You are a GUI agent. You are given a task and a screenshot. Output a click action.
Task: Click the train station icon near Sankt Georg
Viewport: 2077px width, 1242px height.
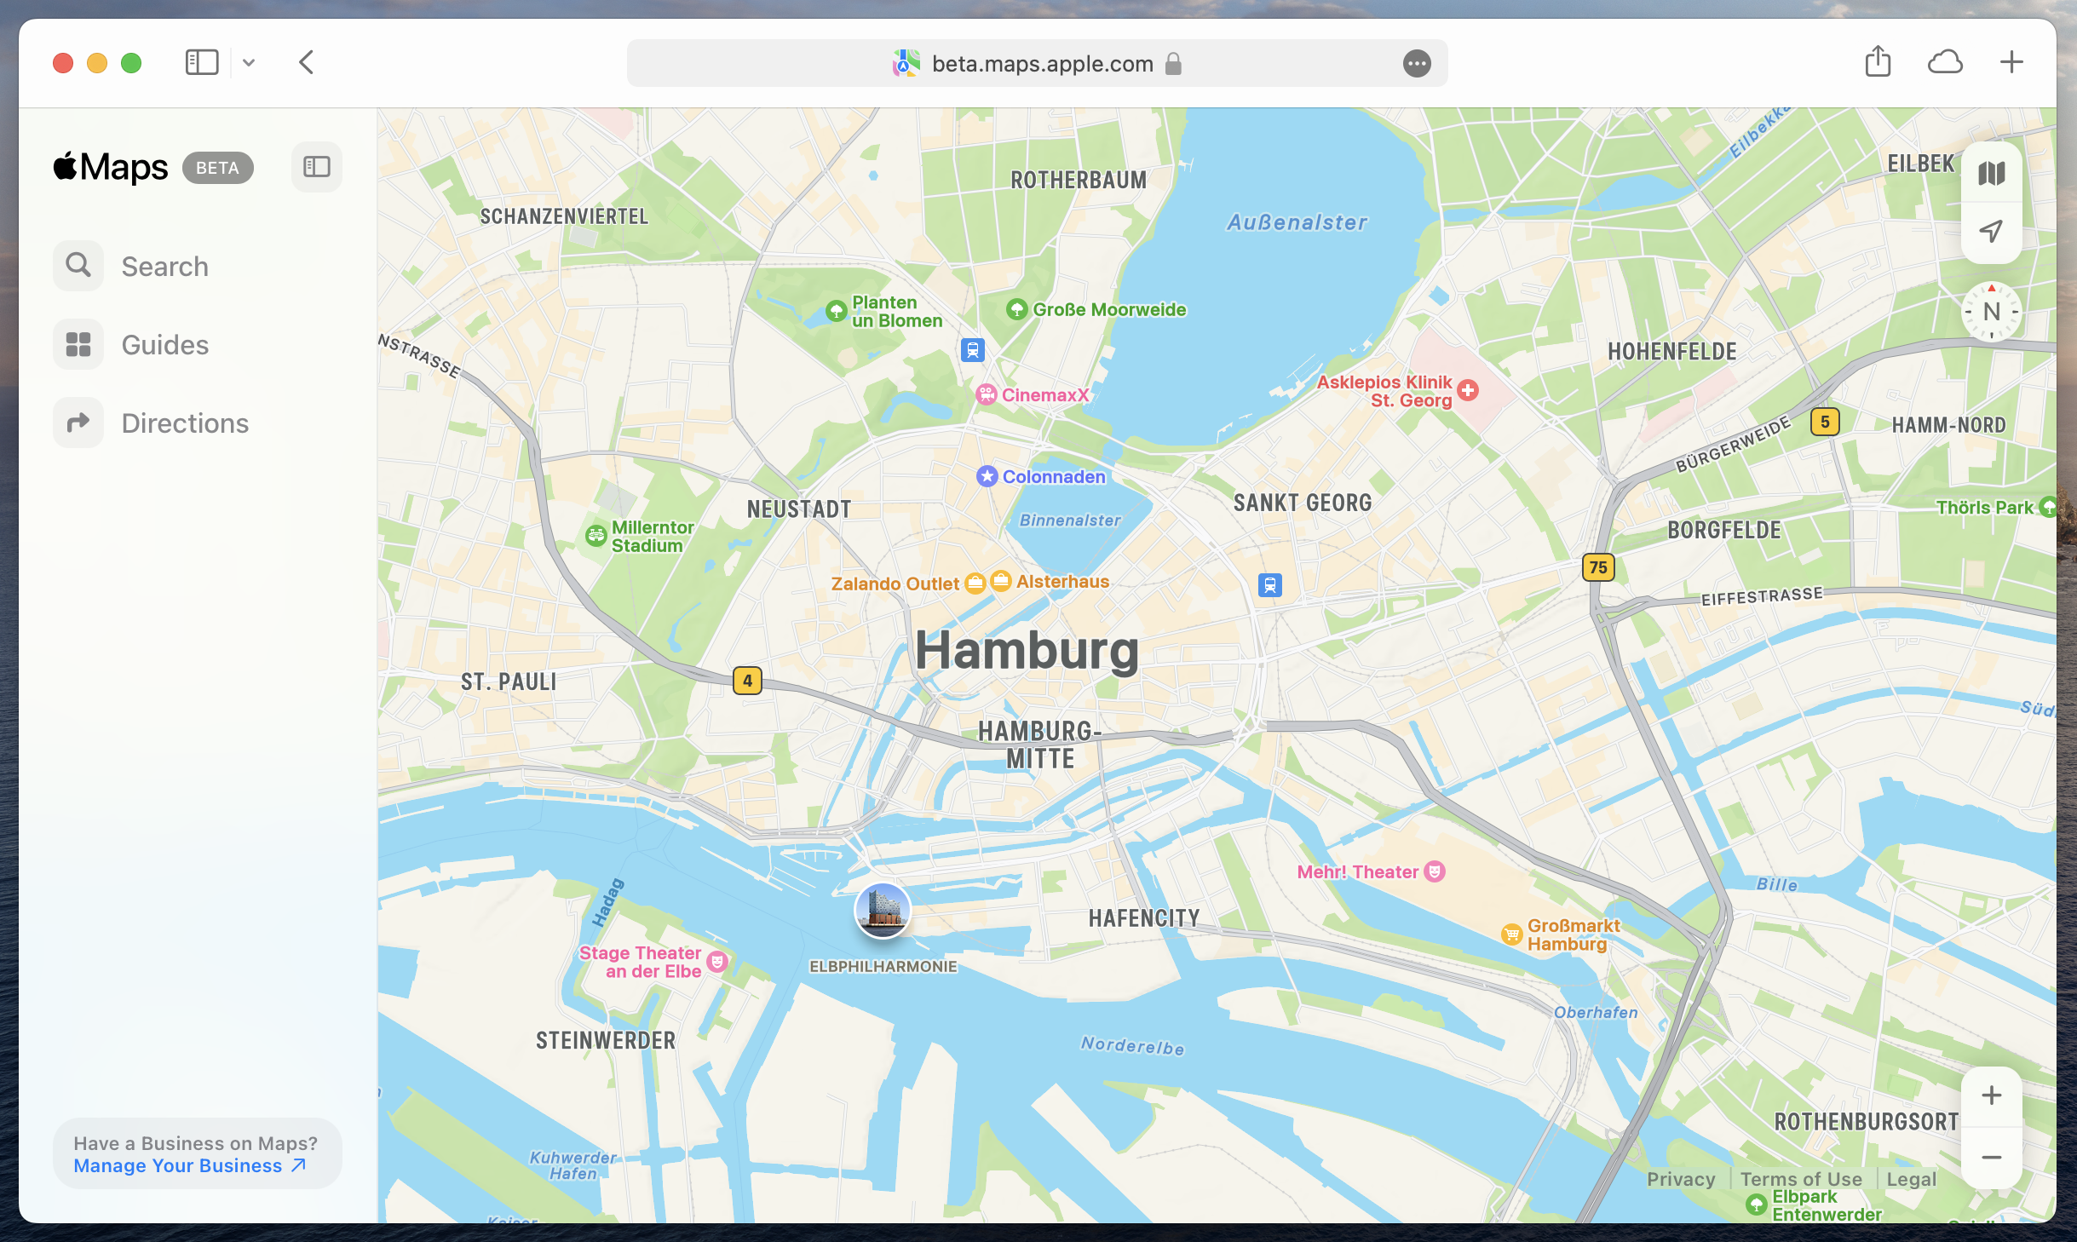tap(1270, 585)
